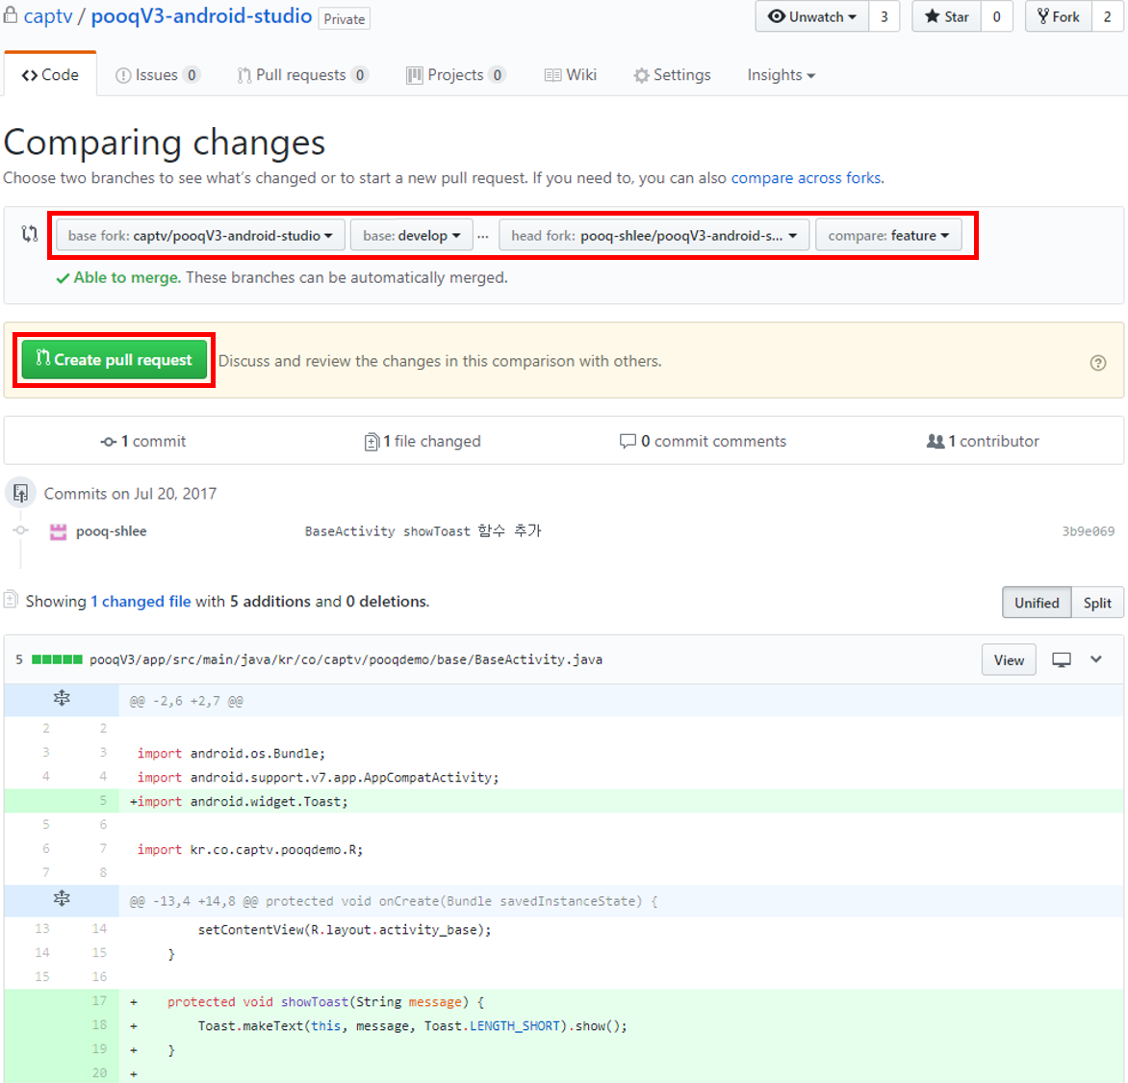Screen dimensions: 1128x1083
Task: Click line number 17 in diff
Action: [x=99, y=1001]
